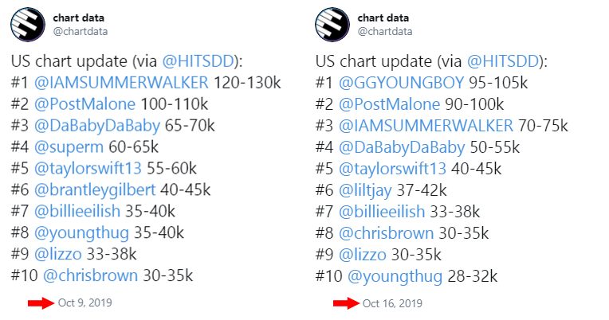Click @taylorswift13 in the right tweet
Viewport: 609px width, 320px height.
pos(392,169)
